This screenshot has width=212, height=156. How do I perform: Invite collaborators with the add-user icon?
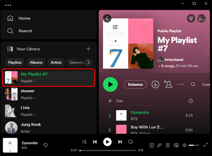pyautogui.click(x=168, y=84)
